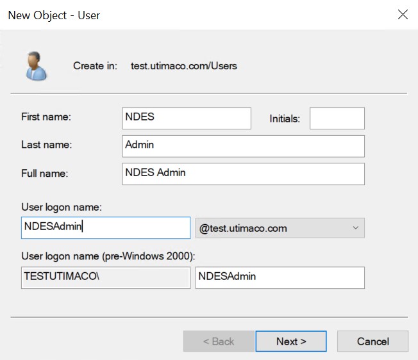Image resolution: width=418 pixels, height=360 pixels.
Task: Click the pre-Windows 2000 NDESAdmin field
Action: click(280, 278)
